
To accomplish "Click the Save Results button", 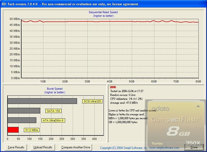I will [16, 147].
